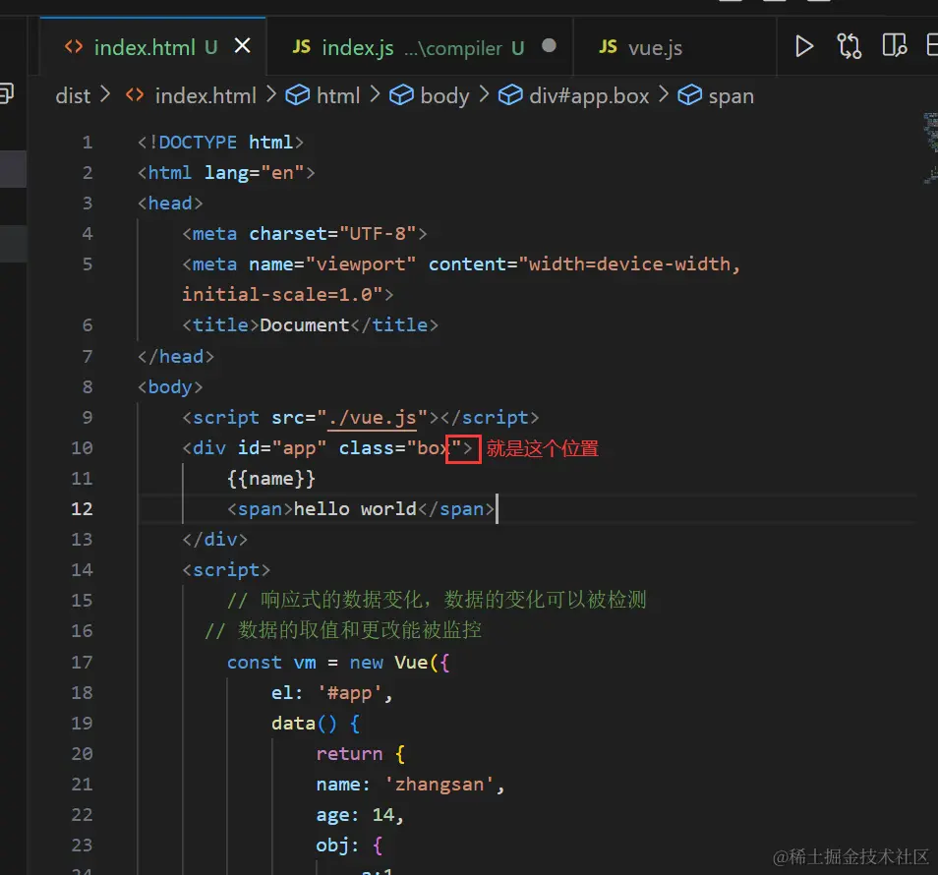The width and height of the screenshot is (938, 875).
Task: Click line number 12 in the gutter
Action: pos(82,509)
